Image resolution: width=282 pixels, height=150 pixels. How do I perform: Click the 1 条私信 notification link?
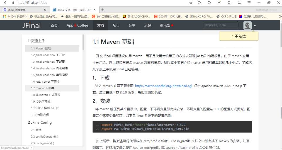point(239,36)
